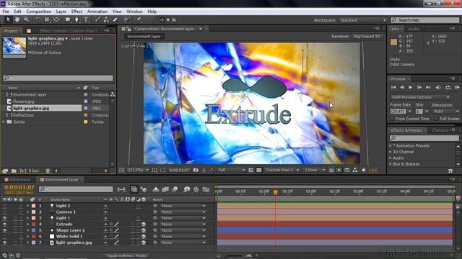Select the Brush tool
The image size is (462, 259).
(97, 19)
